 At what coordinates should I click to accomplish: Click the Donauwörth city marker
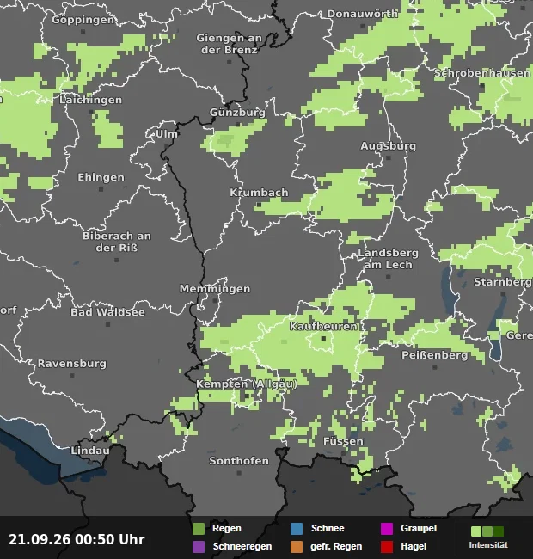click(362, 26)
